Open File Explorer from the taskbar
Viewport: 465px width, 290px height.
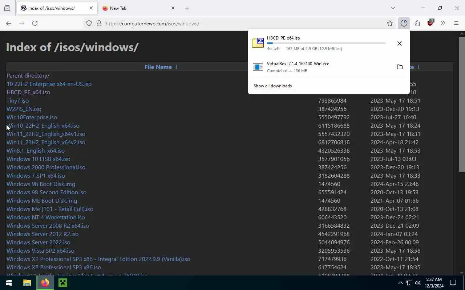[x=27, y=283]
